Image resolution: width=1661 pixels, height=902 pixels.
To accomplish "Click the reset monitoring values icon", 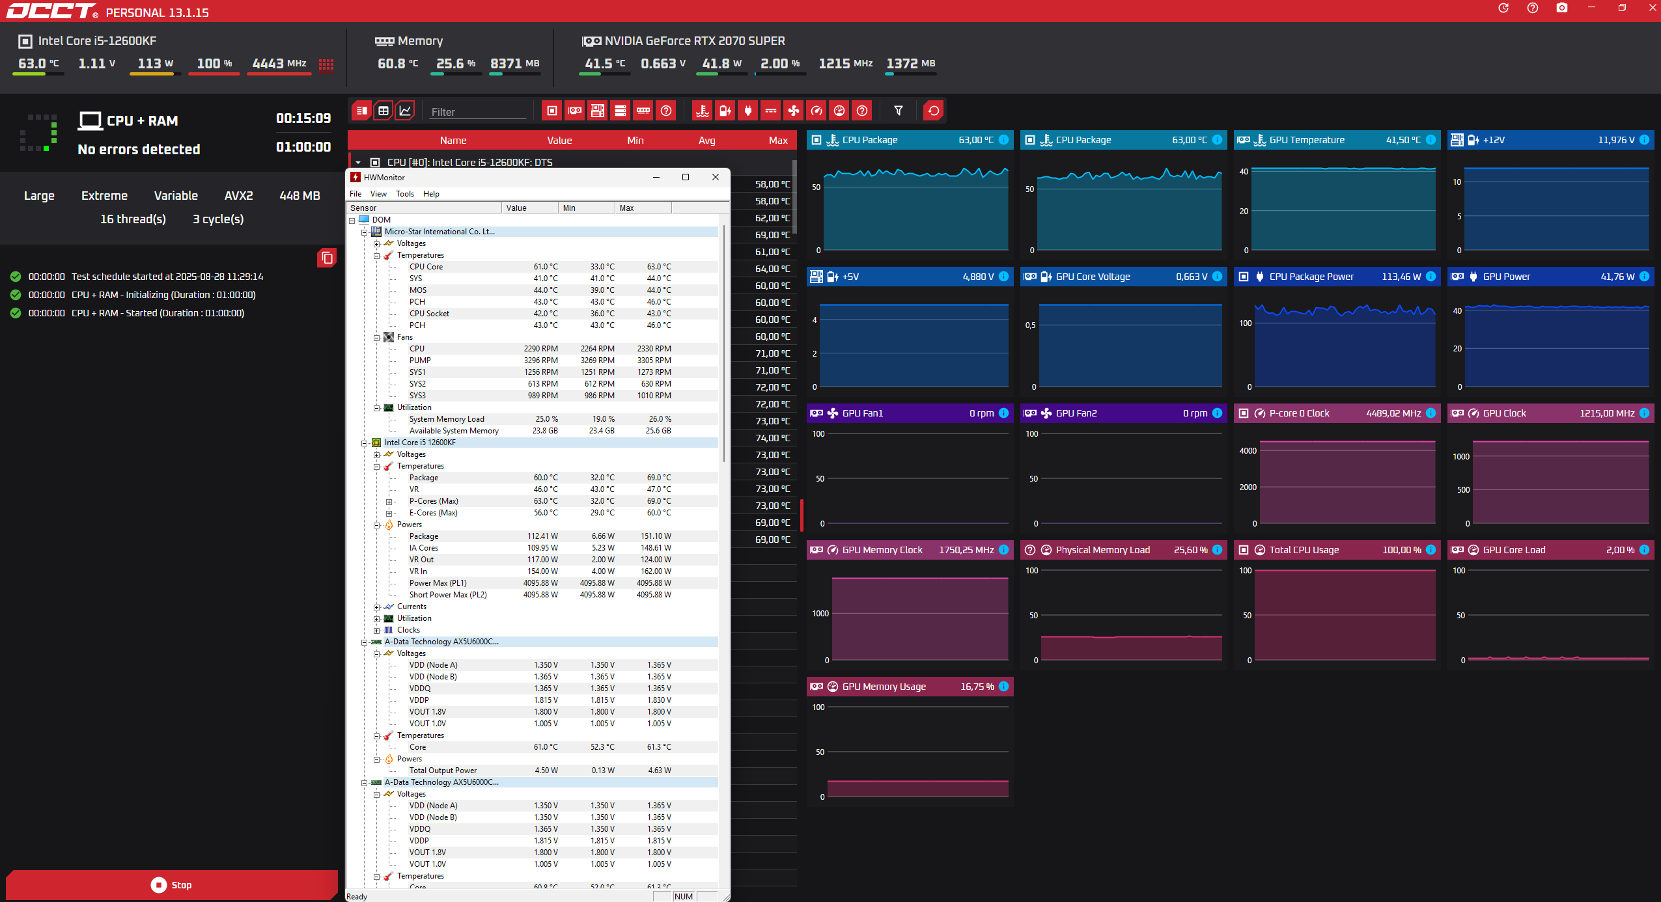I will pos(933,111).
